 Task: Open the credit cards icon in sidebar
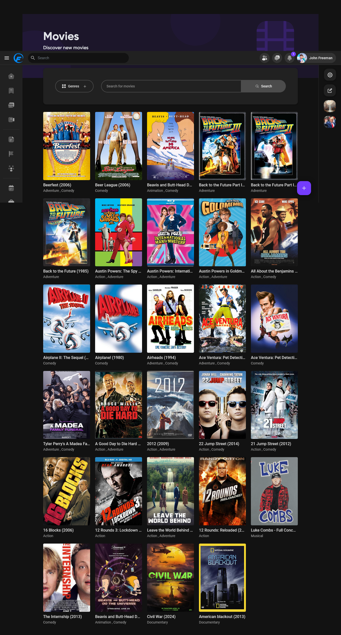[11, 105]
